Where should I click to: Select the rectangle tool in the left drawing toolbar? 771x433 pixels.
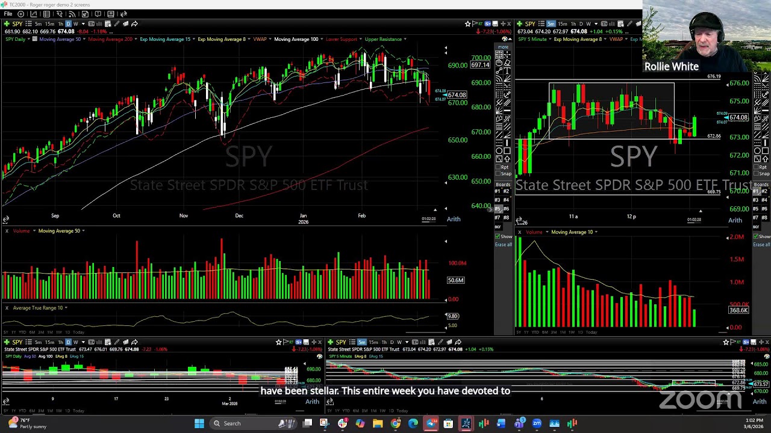(x=507, y=151)
